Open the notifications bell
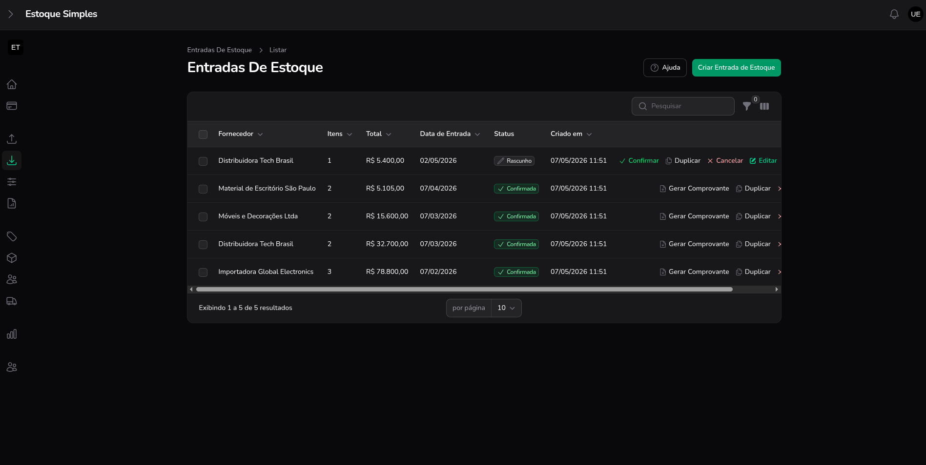The height and width of the screenshot is (465, 926). (894, 14)
